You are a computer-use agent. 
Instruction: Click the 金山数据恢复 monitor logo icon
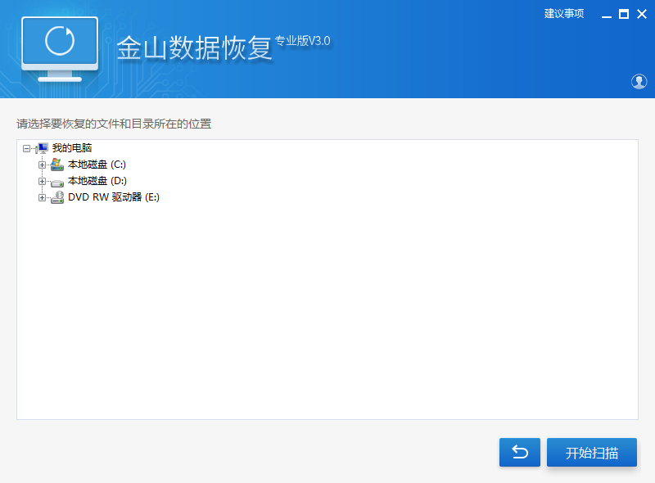click(x=60, y=49)
